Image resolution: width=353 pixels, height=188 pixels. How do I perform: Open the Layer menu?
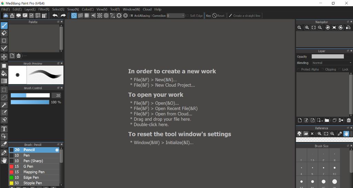(30, 9)
